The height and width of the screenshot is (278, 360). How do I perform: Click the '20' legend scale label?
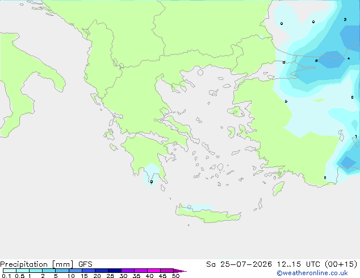coord(97,276)
